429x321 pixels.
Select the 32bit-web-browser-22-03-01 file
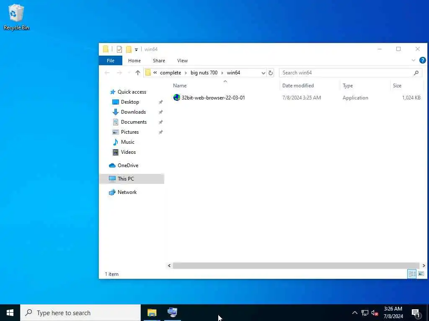point(213,98)
